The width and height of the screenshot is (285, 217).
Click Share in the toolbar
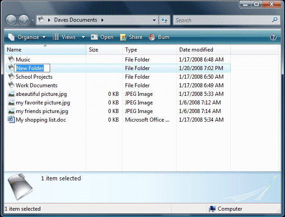point(131,37)
